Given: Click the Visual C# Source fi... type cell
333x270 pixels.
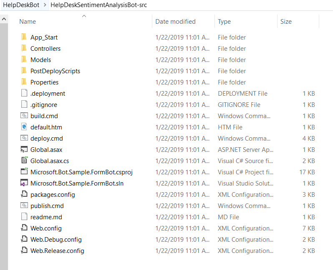Looking at the screenshot, I should pos(245,161).
